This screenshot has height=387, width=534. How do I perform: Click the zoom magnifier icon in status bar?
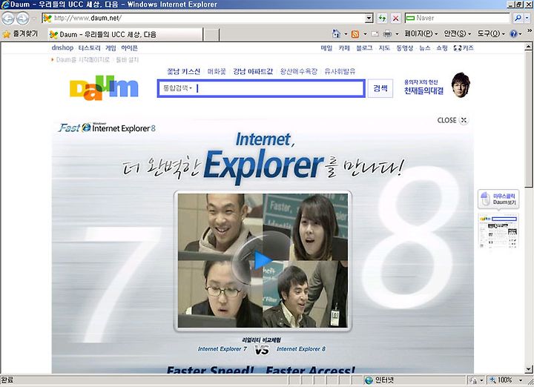[492, 380]
